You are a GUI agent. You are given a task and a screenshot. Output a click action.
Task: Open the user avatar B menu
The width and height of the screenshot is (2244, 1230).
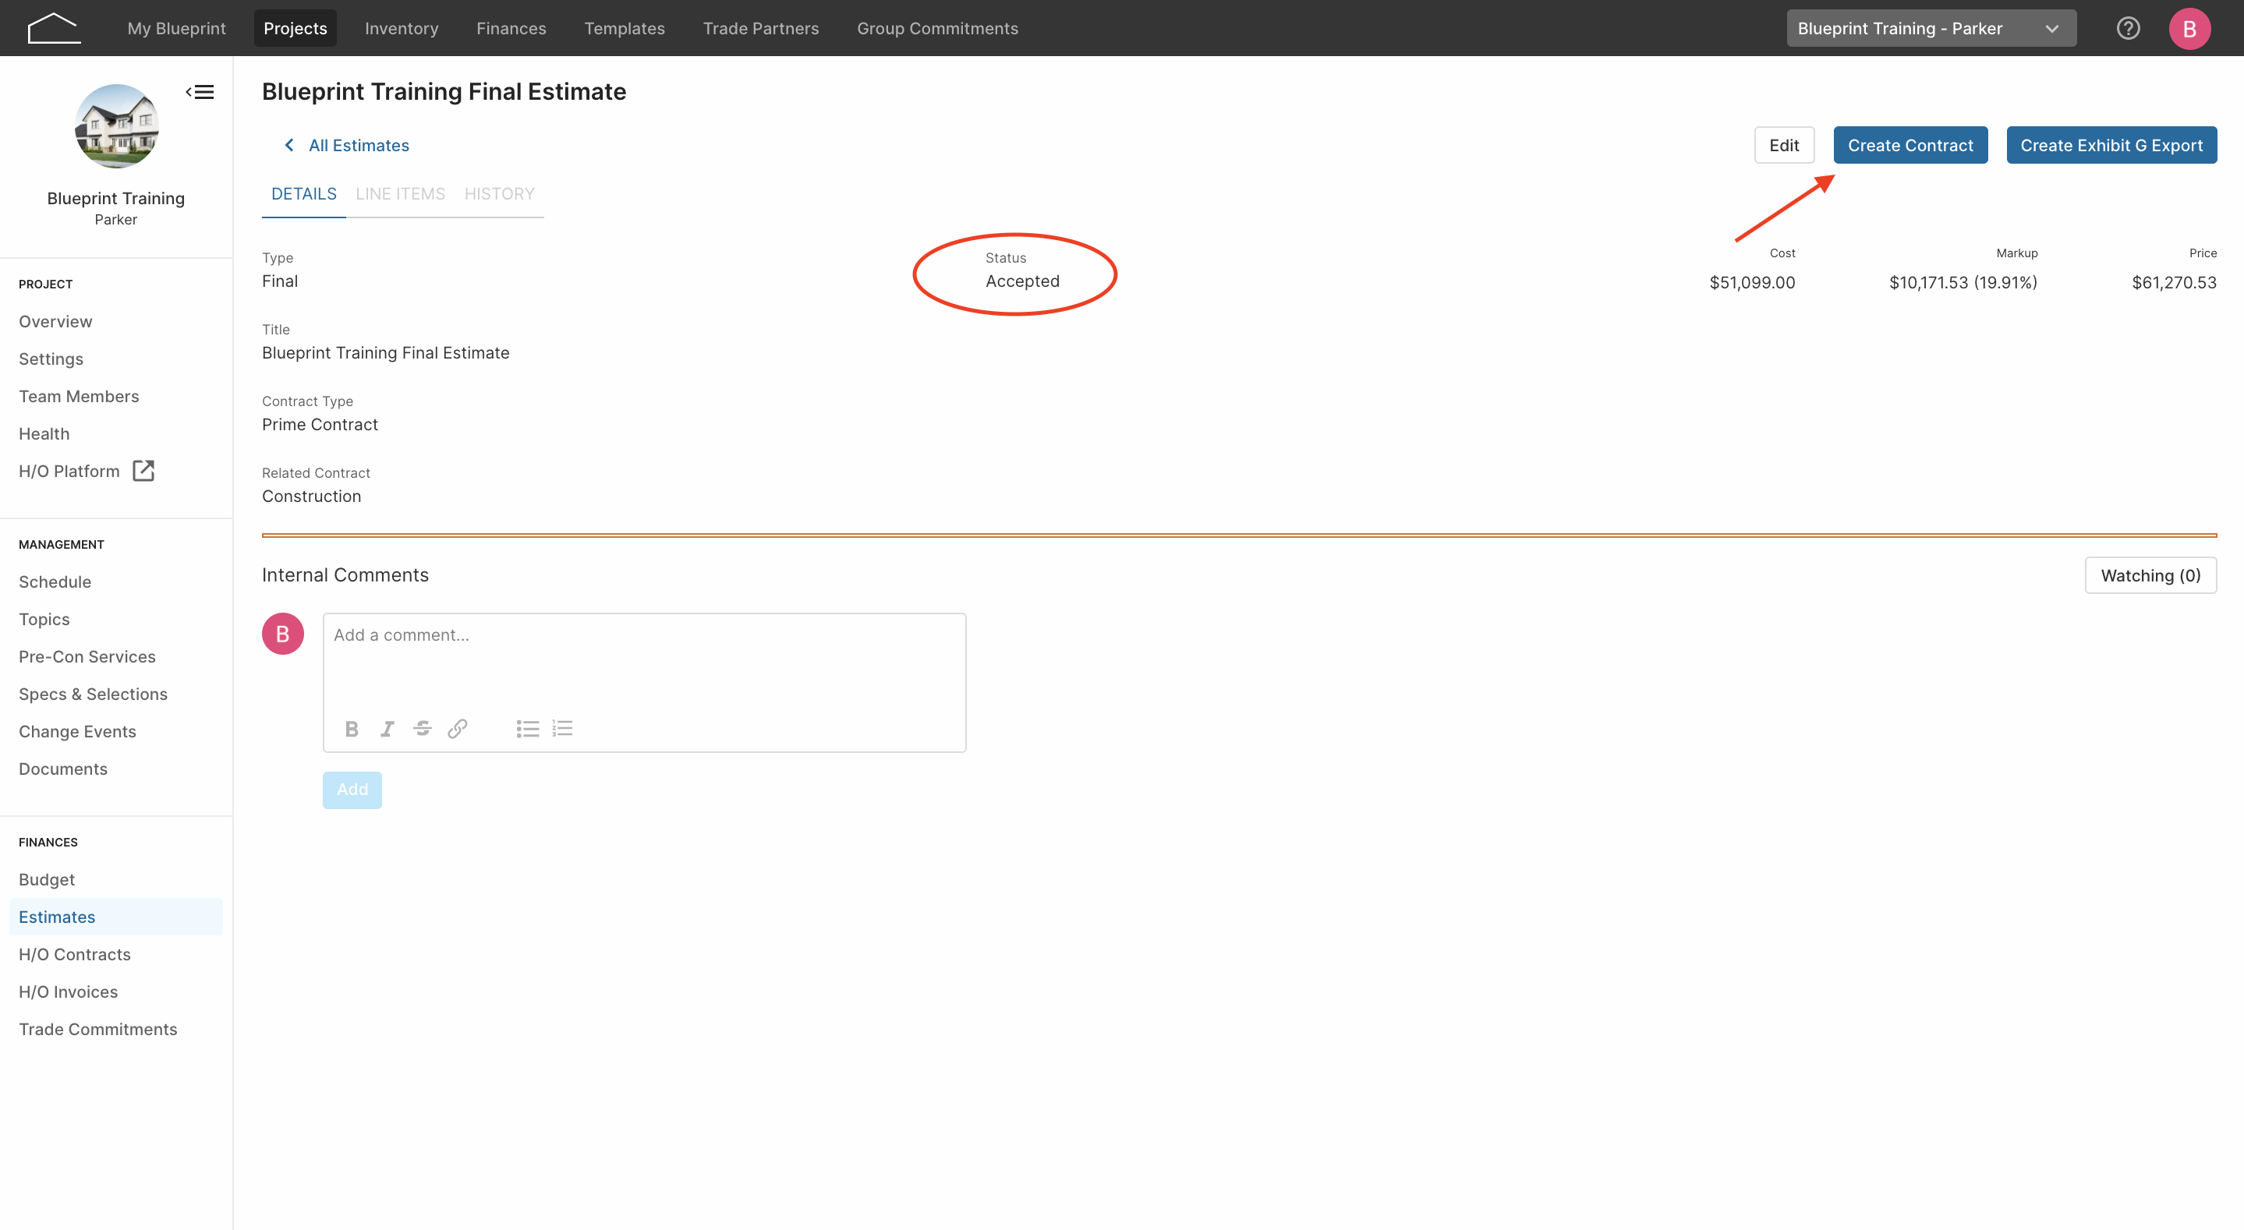click(2189, 28)
